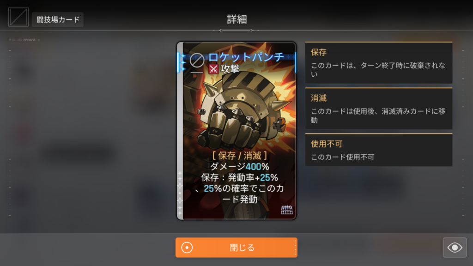This screenshot has height=266, width=473.
Task: Click the 詳細 header title
Action: tap(236, 19)
